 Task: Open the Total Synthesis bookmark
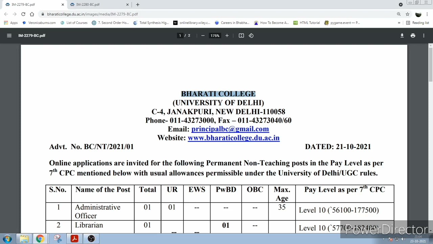[x=151, y=23]
